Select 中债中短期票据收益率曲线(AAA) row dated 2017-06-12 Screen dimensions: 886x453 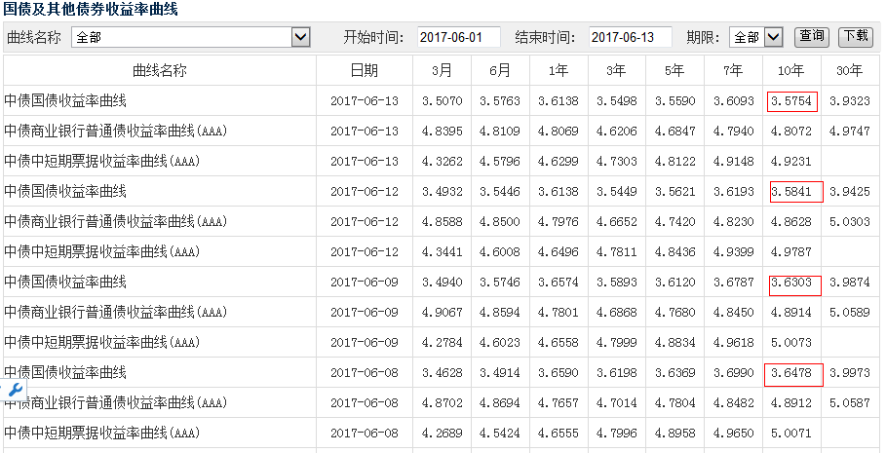tap(442, 252)
